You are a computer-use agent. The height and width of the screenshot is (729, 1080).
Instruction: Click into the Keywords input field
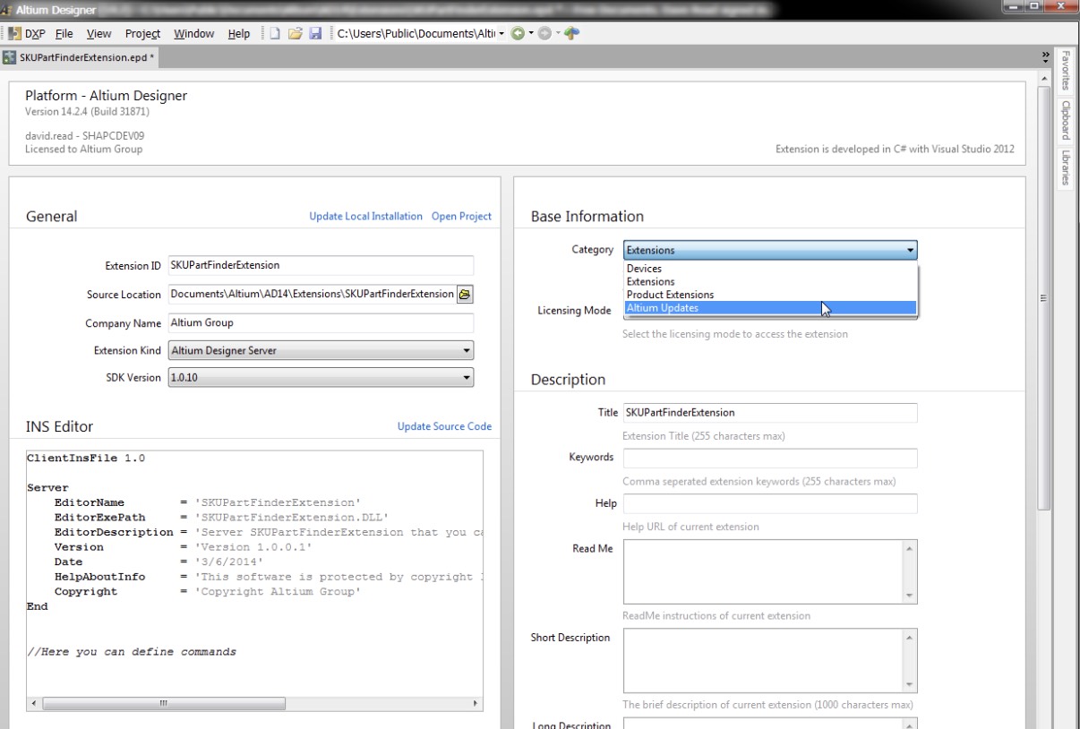[x=769, y=459]
